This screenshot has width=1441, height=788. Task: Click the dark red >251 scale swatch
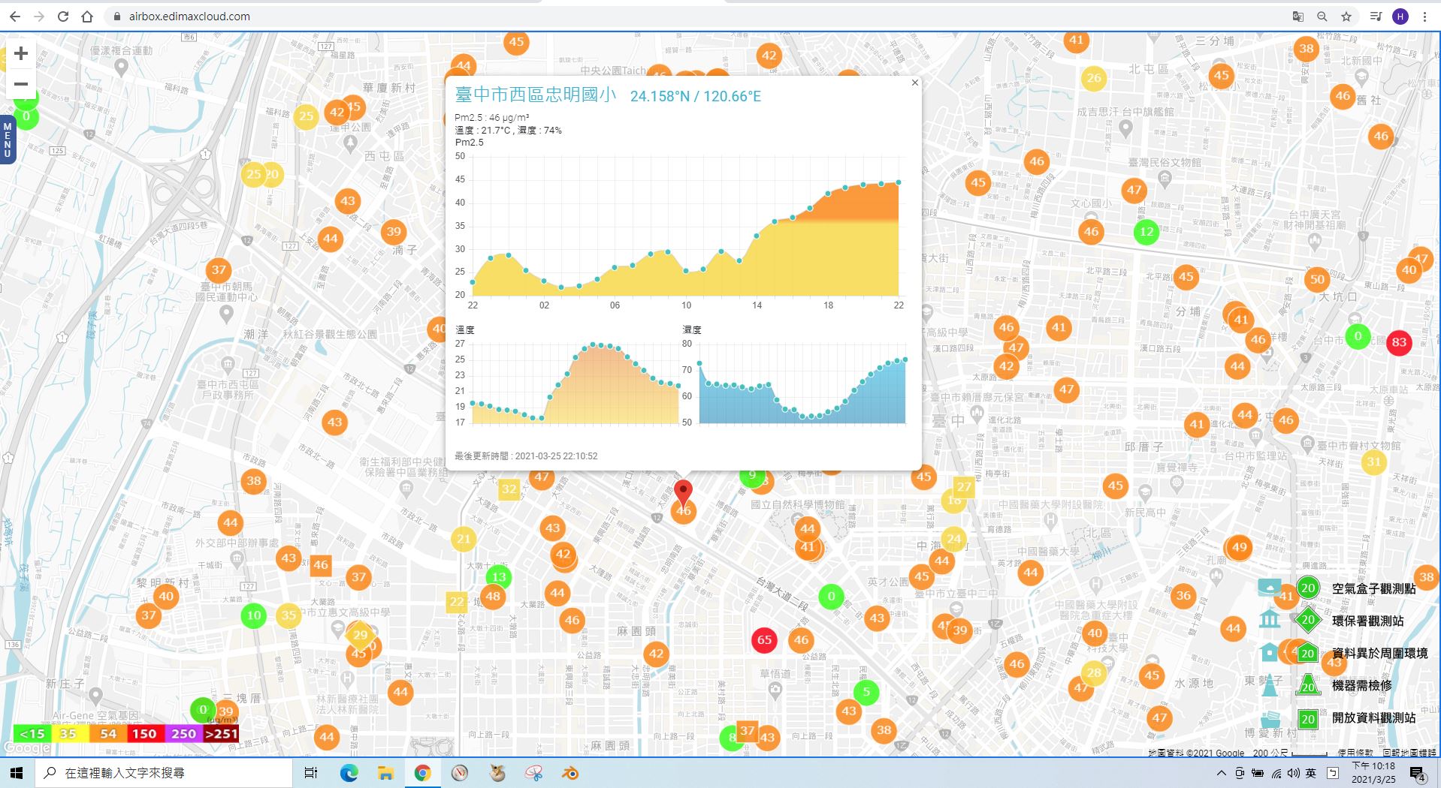(x=221, y=734)
